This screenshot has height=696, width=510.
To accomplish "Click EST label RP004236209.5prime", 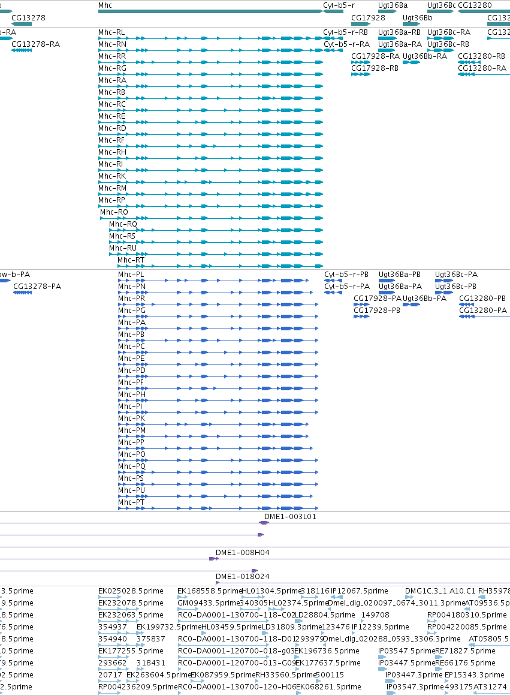I will click(x=138, y=687).
